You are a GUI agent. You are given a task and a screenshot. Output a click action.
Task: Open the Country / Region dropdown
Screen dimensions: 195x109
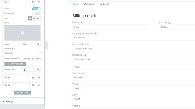tap(133, 49)
